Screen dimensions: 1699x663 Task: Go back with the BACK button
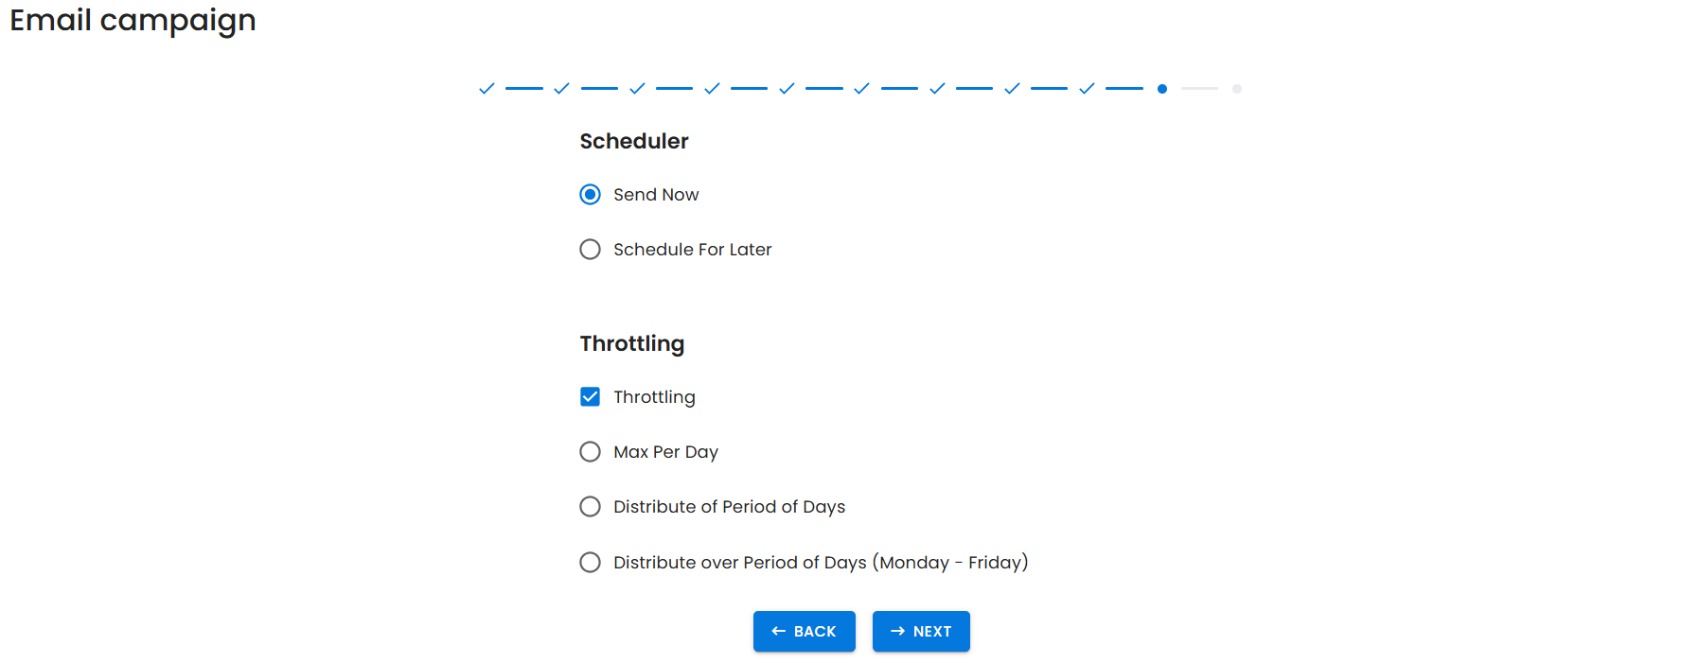[x=805, y=632]
